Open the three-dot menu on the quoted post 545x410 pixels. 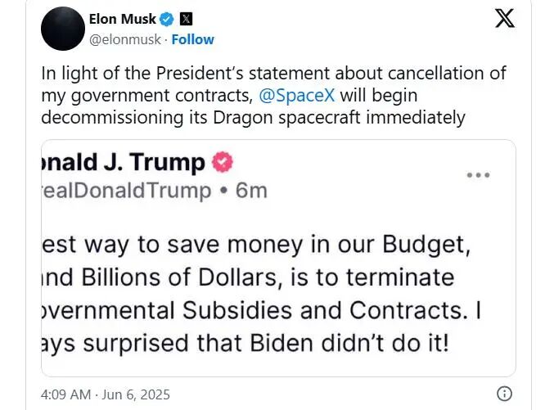(478, 175)
